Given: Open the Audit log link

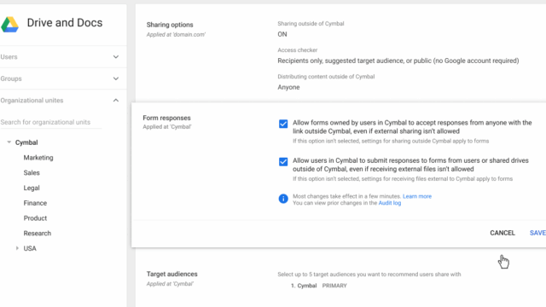Looking at the screenshot, I should [x=390, y=203].
